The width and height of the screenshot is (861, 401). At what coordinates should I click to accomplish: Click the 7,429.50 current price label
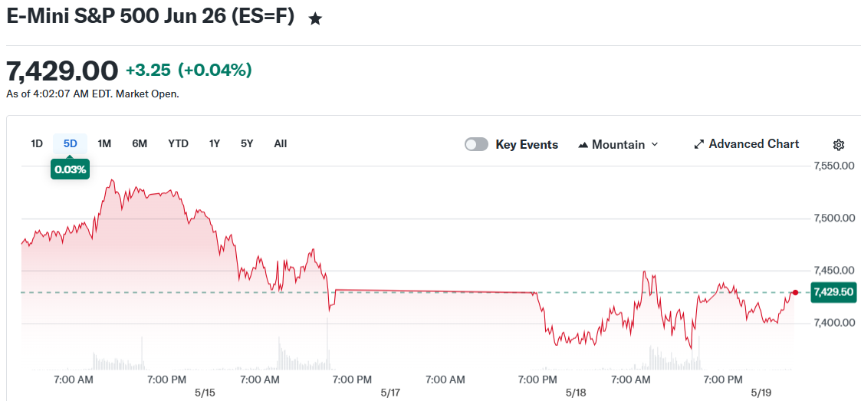point(833,291)
